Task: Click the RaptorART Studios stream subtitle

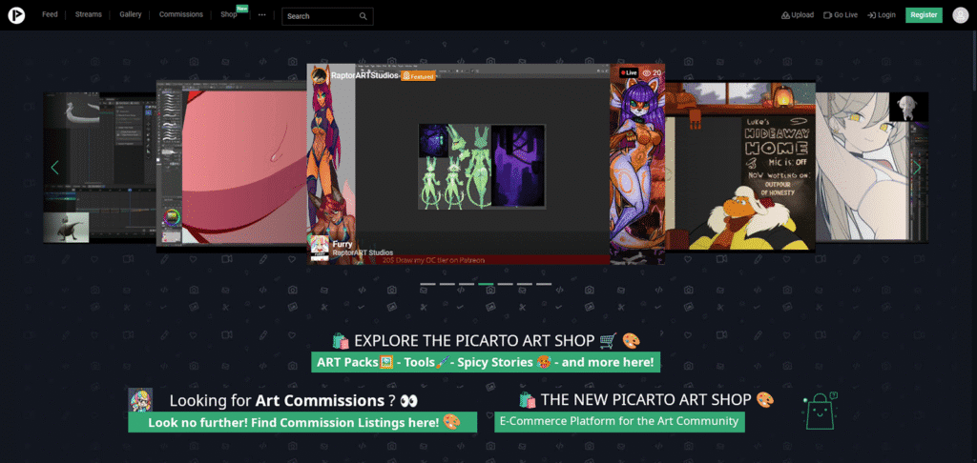Action: point(362,252)
